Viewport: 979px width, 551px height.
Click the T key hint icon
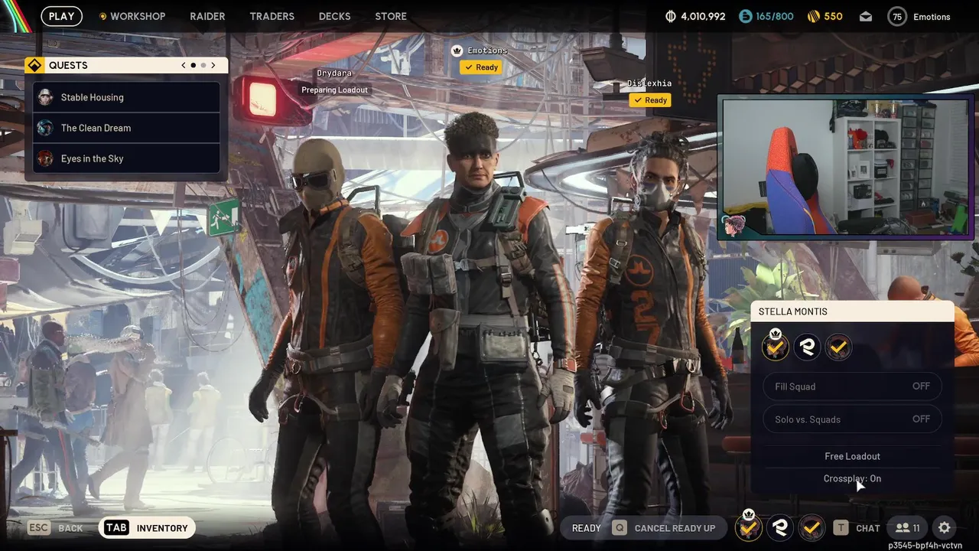tap(841, 528)
